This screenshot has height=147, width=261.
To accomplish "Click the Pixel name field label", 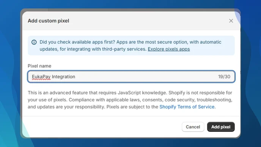I will [x=39, y=66].
